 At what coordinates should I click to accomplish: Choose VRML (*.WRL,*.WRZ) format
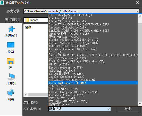[93, 98]
